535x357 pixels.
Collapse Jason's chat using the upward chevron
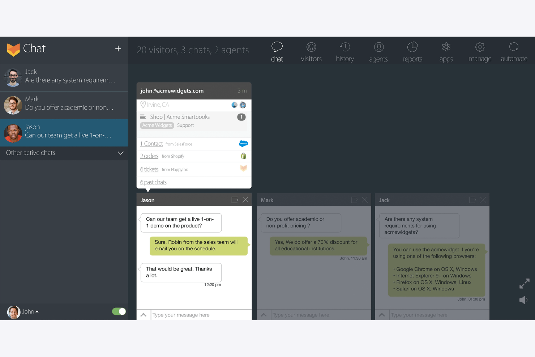coord(144,315)
